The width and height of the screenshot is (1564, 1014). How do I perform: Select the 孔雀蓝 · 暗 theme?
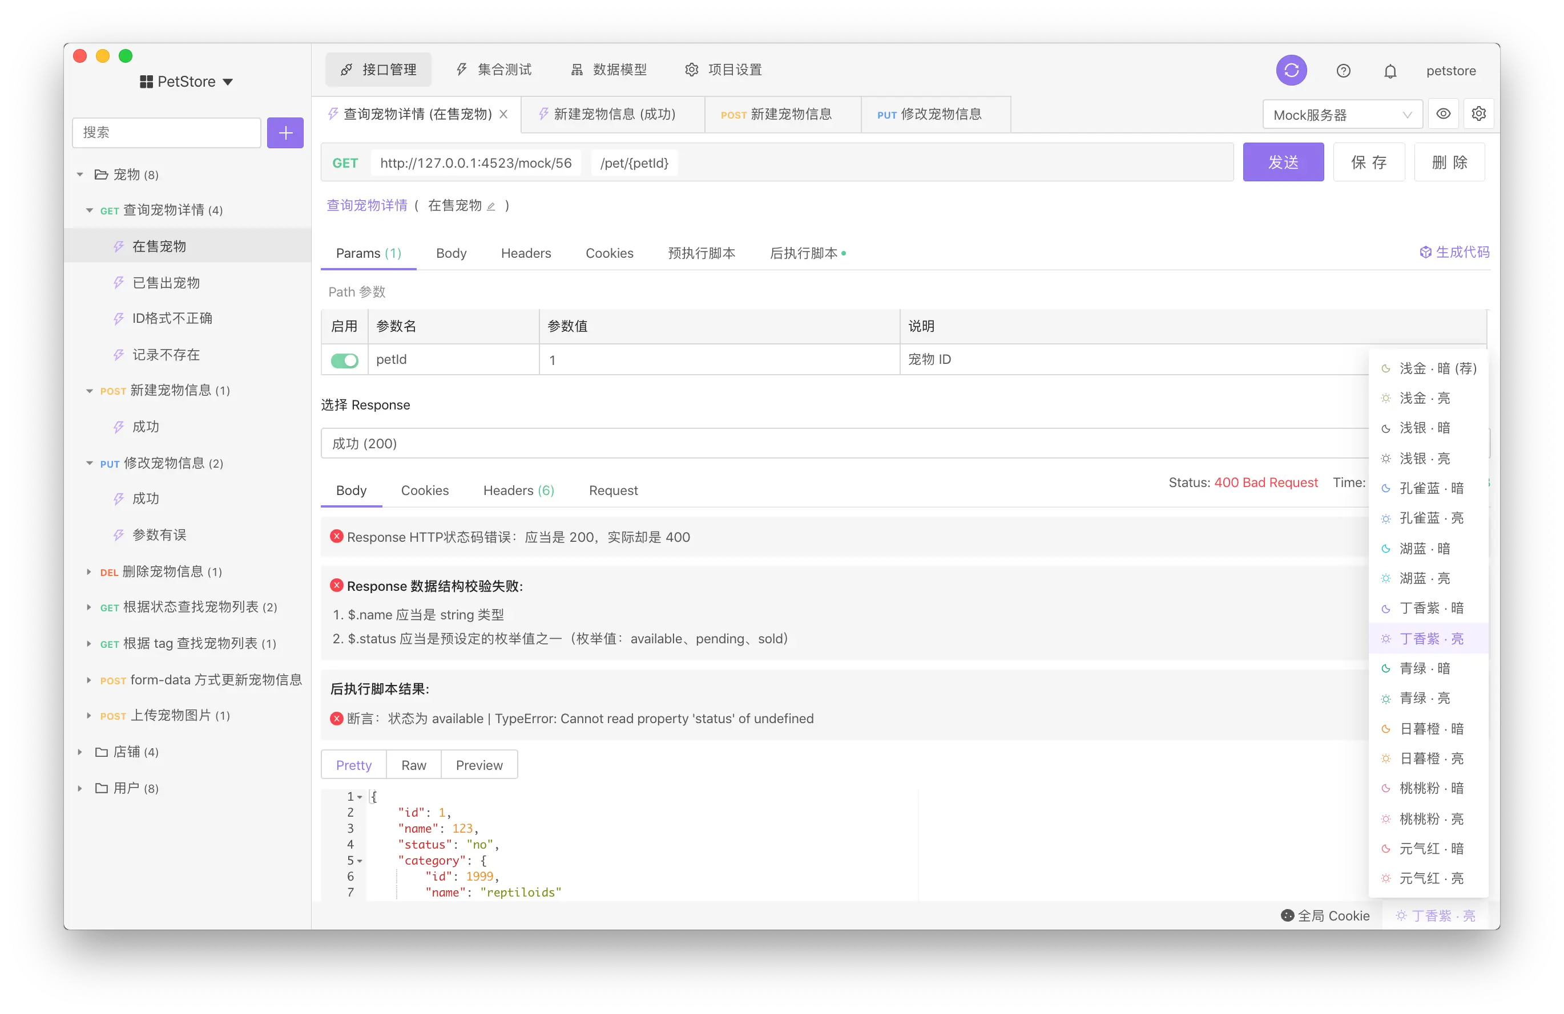[1431, 488]
